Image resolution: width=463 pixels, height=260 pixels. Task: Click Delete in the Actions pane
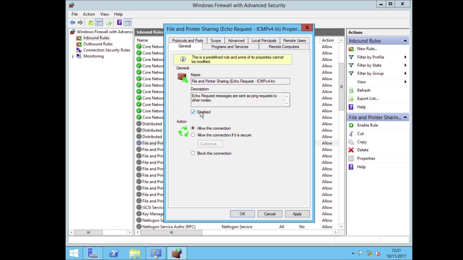pyautogui.click(x=363, y=150)
